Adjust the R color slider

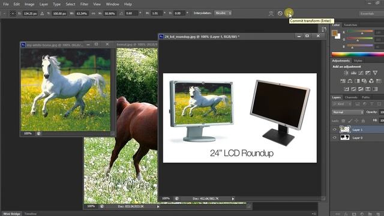pos(360,32)
